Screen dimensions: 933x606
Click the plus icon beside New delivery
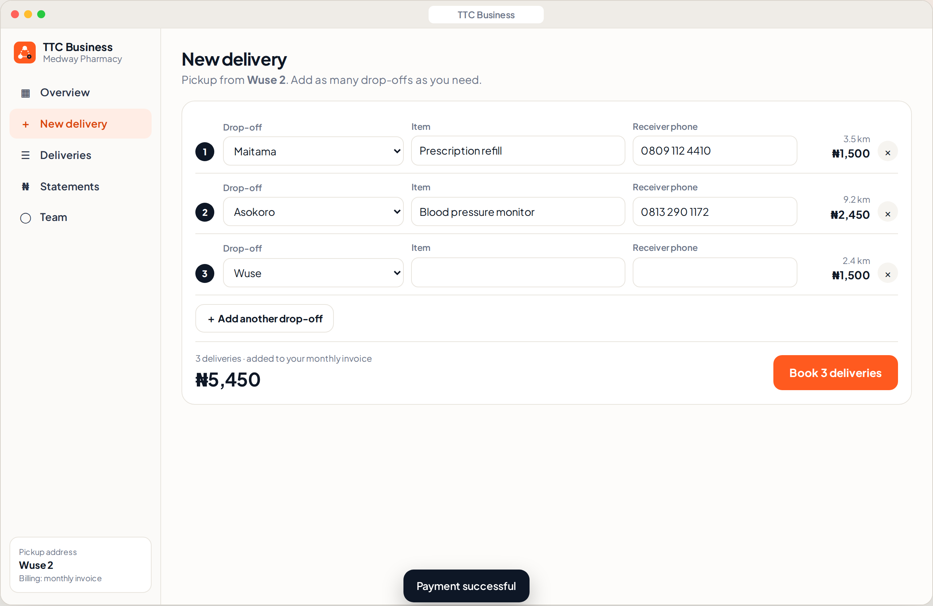tap(26, 124)
